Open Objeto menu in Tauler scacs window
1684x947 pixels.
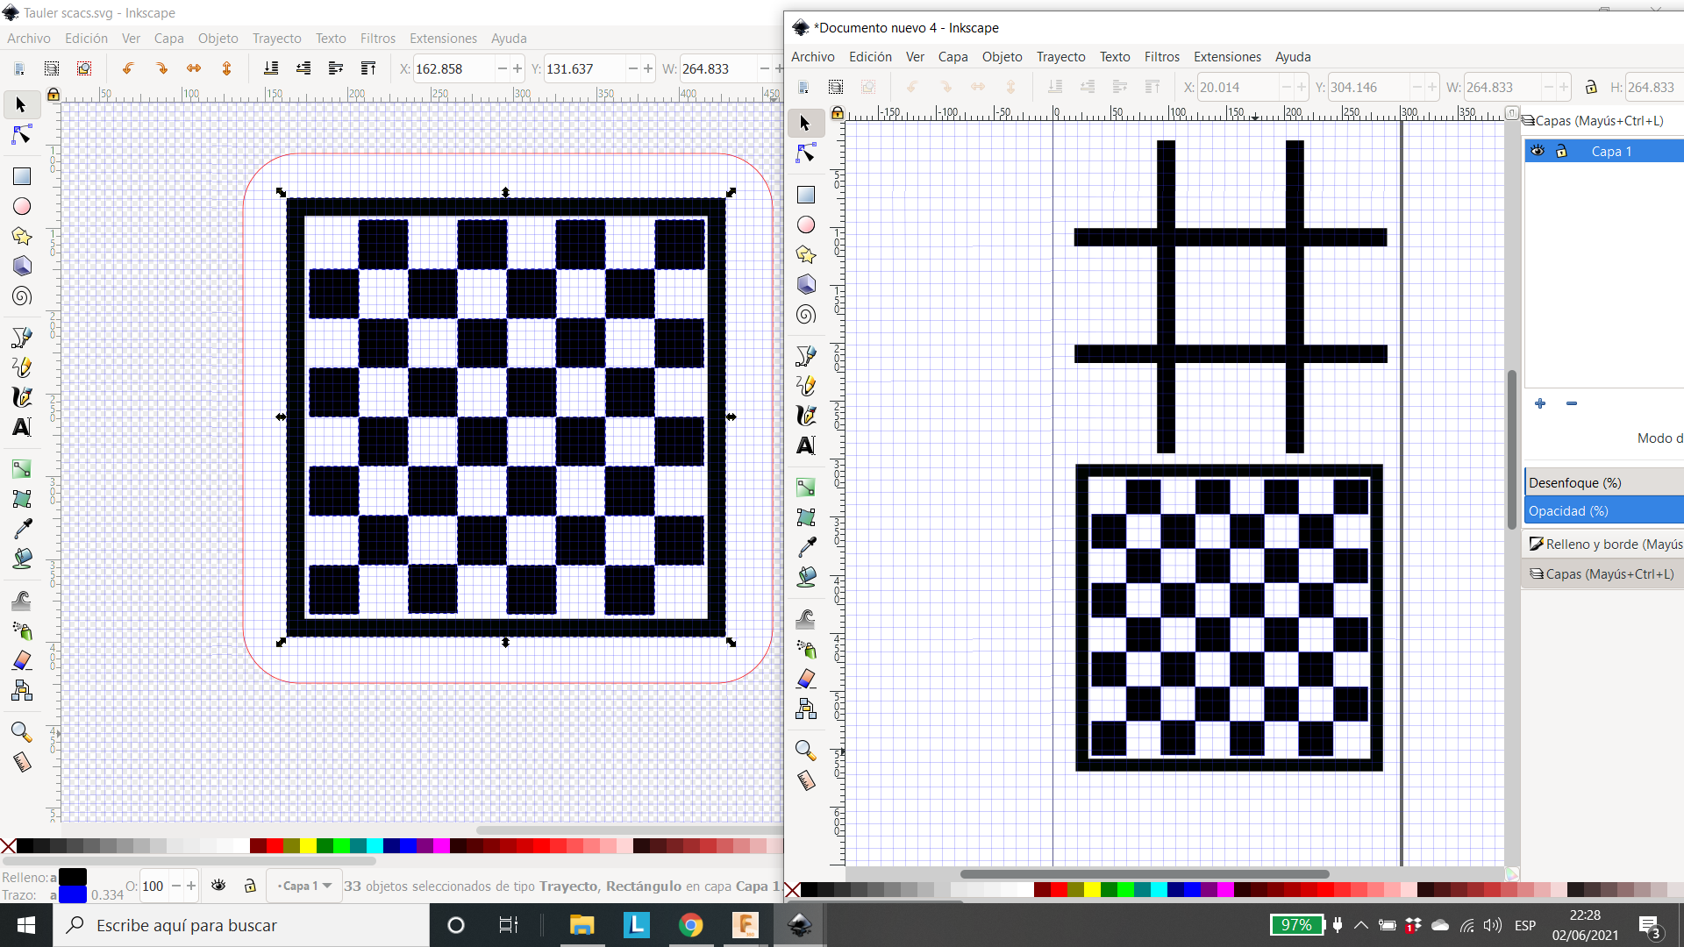218,38
